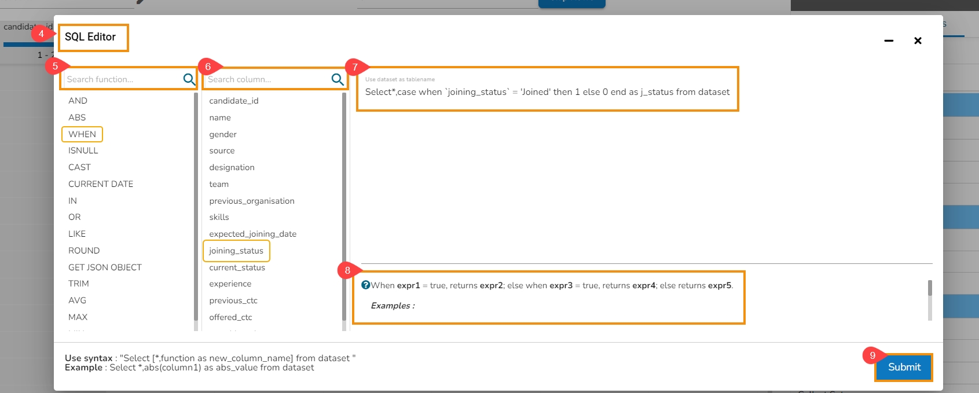Click the column list scrollbar
This screenshot has height=393, width=979.
344,207
